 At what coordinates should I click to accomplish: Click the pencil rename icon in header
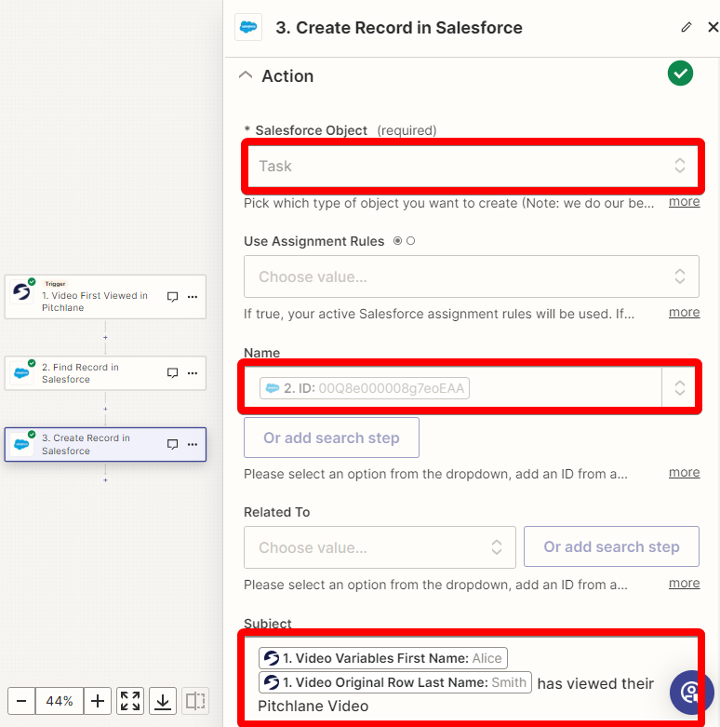[687, 28]
